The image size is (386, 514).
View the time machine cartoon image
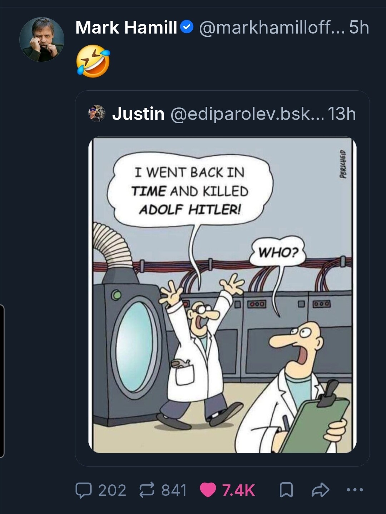(x=222, y=295)
